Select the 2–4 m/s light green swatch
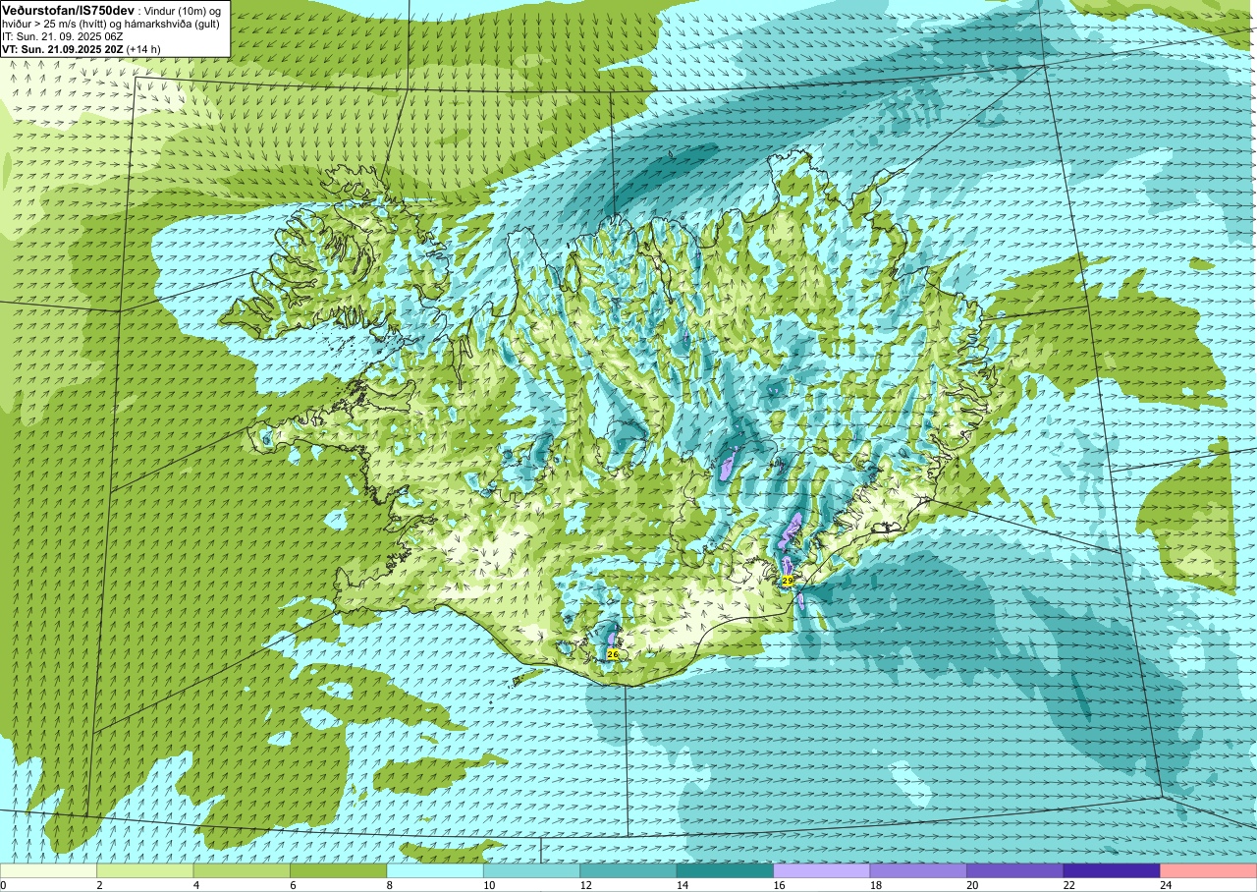 click(145, 870)
